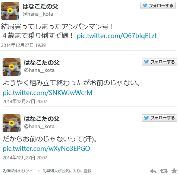Open link pic.twitter.com/wXyNo3EPGO
This screenshot has width=179, height=175.
(x=46, y=149)
